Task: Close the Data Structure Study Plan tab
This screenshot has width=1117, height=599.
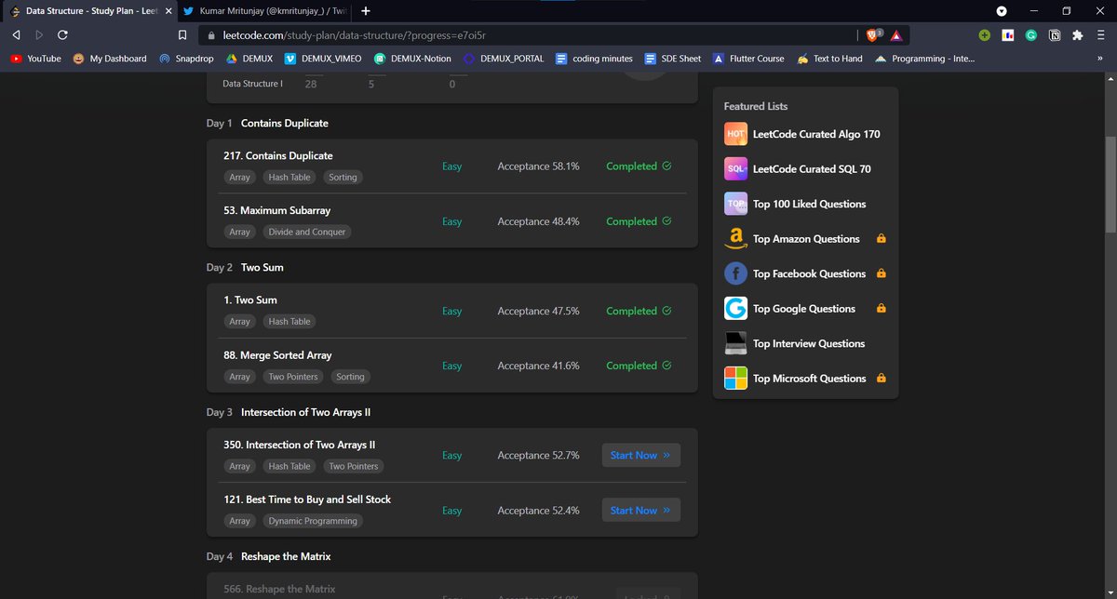Action: tap(168, 11)
